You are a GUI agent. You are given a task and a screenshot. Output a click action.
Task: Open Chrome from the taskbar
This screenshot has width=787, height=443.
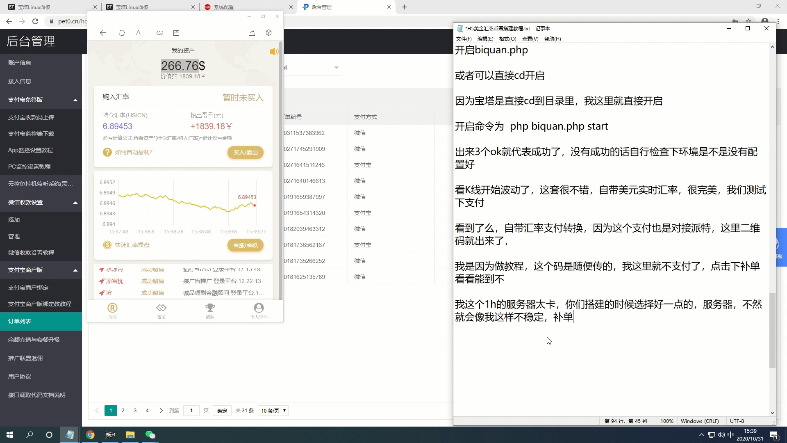click(x=90, y=435)
